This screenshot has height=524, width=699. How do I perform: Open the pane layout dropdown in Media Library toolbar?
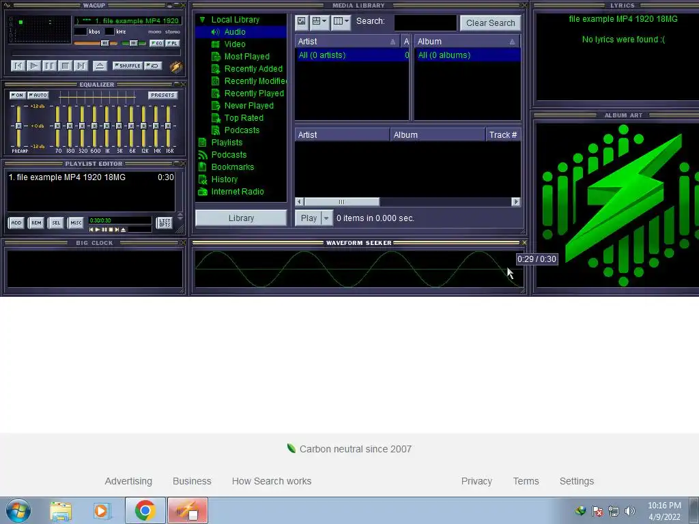pyautogui.click(x=319, y=22)
